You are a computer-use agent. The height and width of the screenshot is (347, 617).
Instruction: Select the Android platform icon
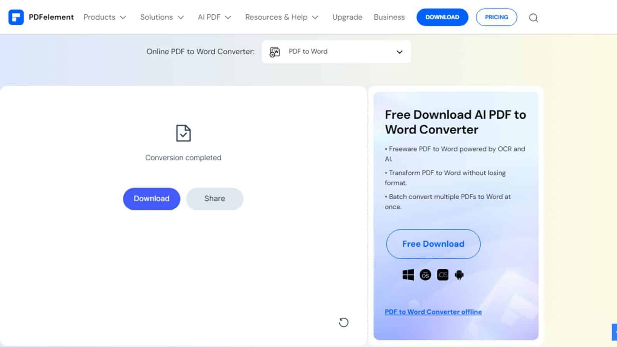tap(459, 275)
